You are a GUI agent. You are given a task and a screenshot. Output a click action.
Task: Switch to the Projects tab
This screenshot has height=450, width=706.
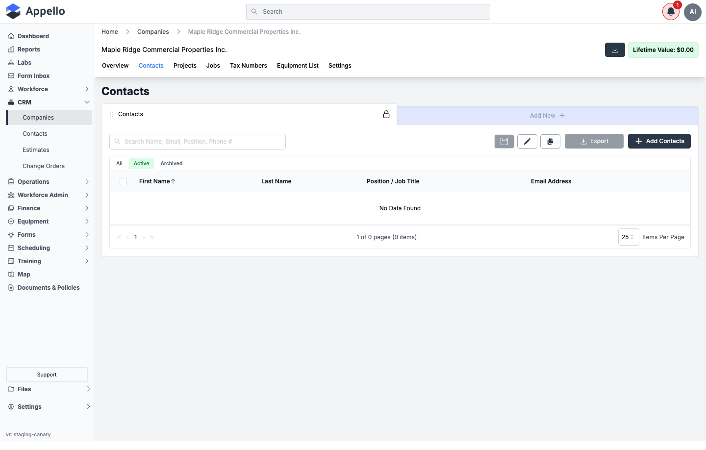point(185,66)
